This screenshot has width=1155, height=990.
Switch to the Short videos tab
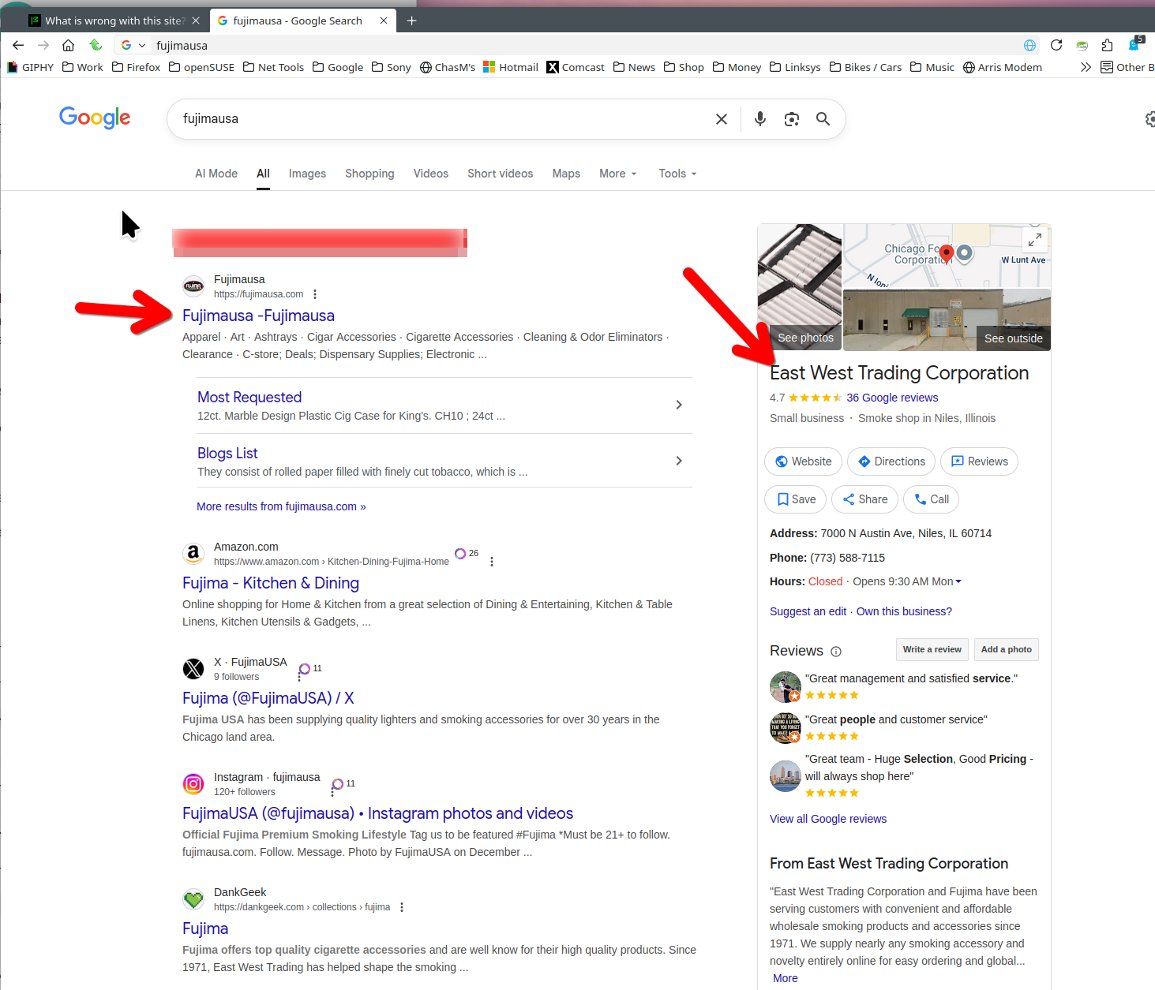pyautogui.click(x=501, y=174)
